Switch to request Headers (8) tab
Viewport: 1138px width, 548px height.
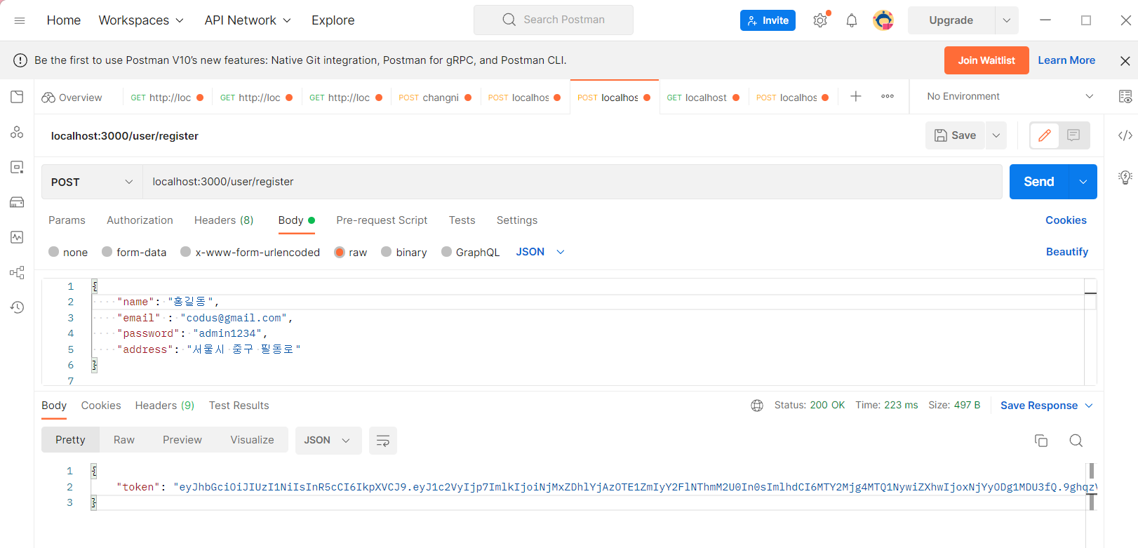coord(224,220)
